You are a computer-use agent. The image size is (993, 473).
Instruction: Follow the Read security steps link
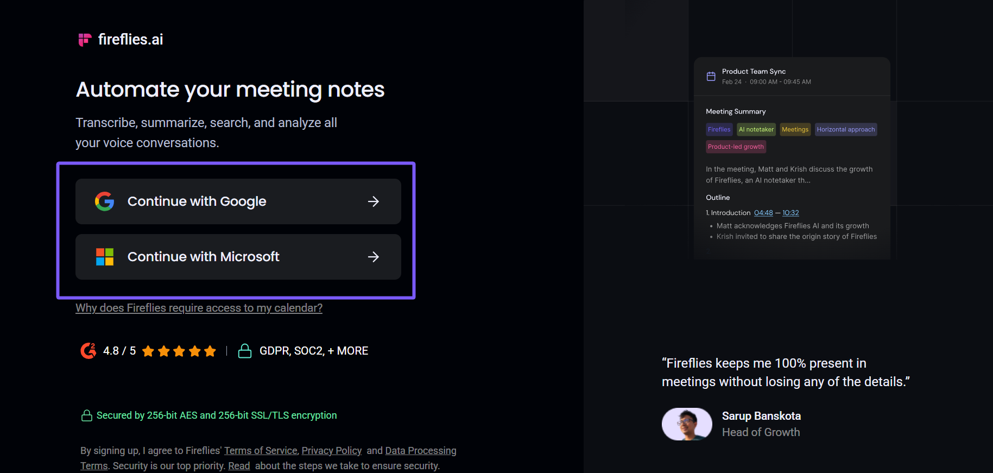point(239,466)
